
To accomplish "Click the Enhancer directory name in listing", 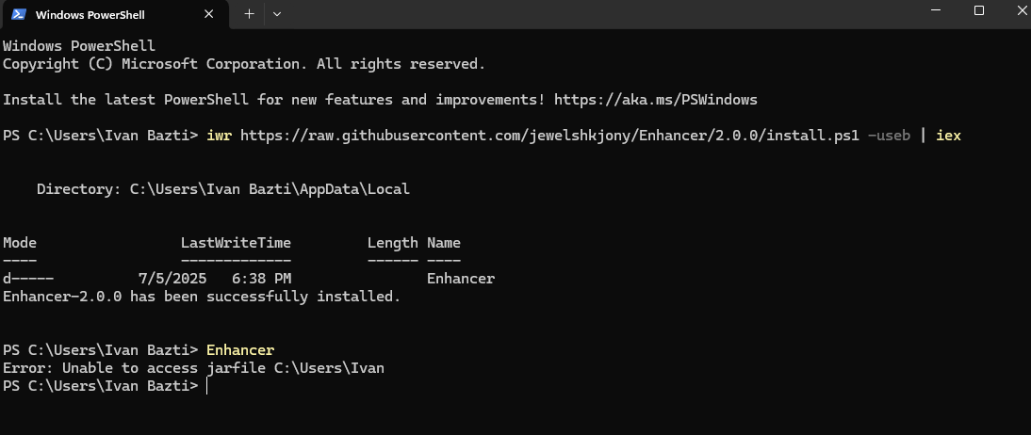I will click(460, 279).
